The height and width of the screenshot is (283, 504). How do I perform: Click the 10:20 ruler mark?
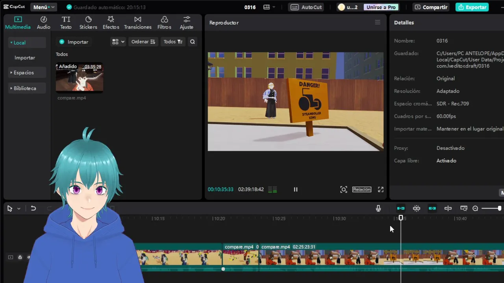219,219
